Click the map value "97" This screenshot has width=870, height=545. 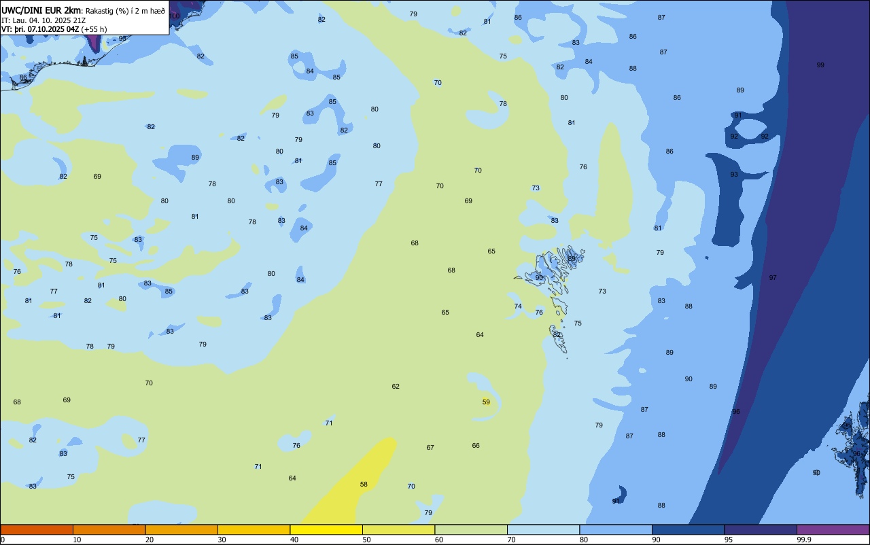773,277
